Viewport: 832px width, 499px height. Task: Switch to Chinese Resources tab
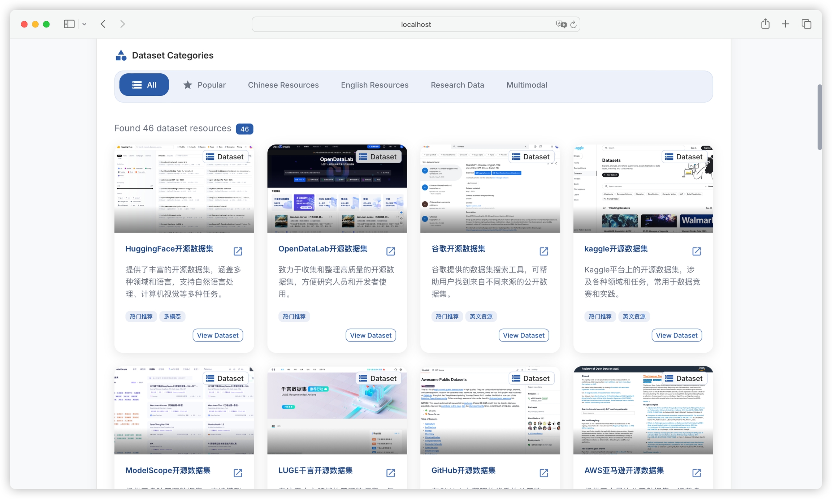pos(283,85)
